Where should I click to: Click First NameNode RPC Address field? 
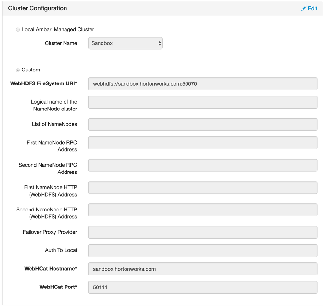[202, 143]
